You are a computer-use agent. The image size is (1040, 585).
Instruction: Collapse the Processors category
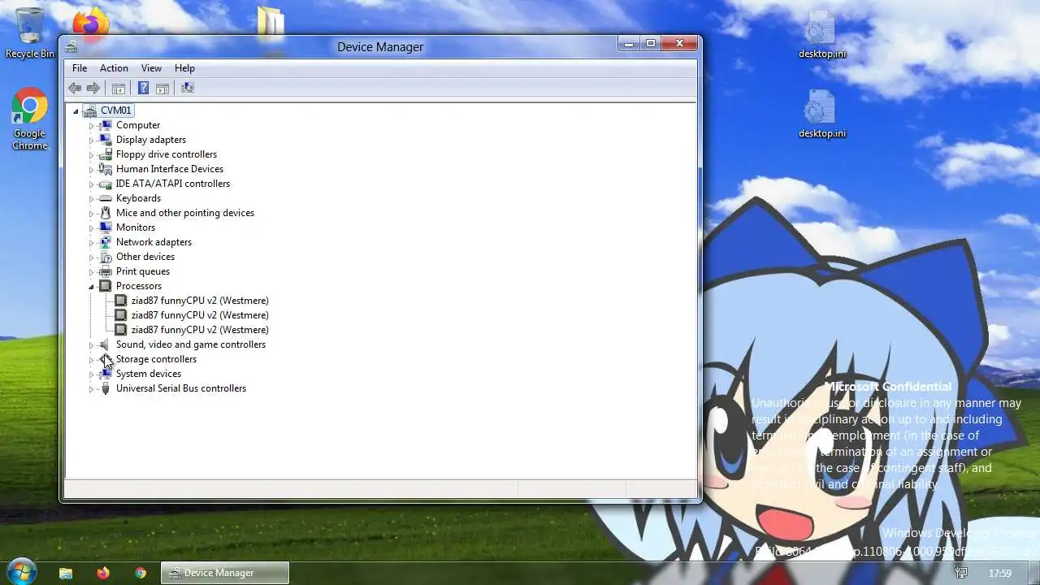tap(91, 287)
